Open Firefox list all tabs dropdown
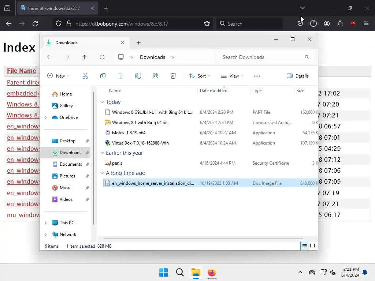This screenshot has height=281, width=375. click(x=302, y=8)
